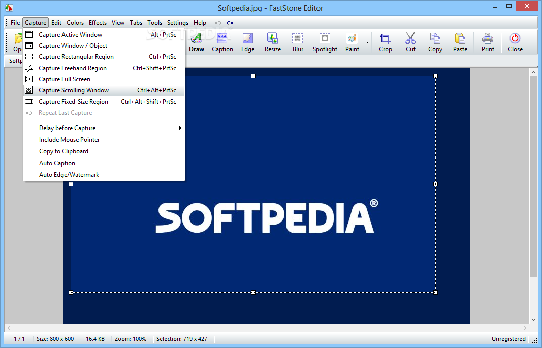Open the File menu
Viewport: 542px width, 348px height.
click(x=15, y=23)
